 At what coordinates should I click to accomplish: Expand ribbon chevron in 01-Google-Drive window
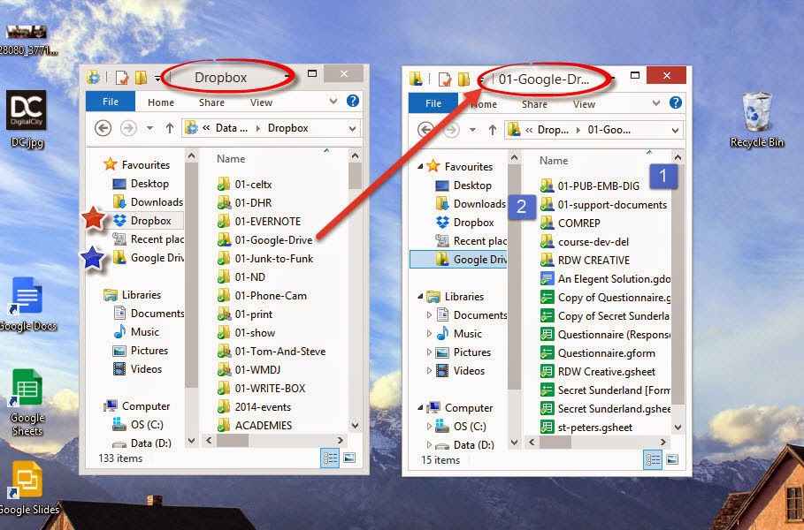click(x=655, y=103)
